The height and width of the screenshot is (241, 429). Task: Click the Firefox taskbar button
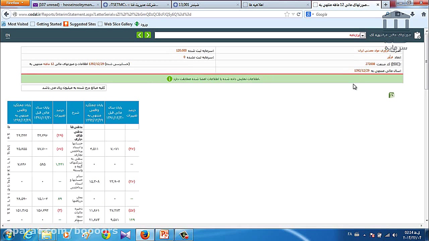click(145, 235)
